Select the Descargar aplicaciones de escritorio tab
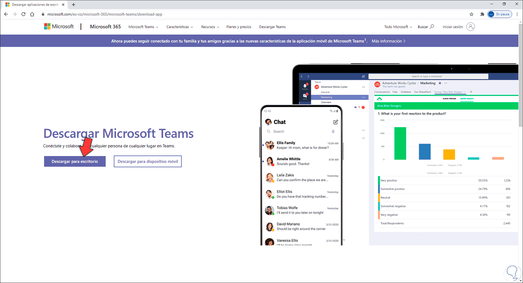Screen dimensions: 523x283 pos(35,5)
